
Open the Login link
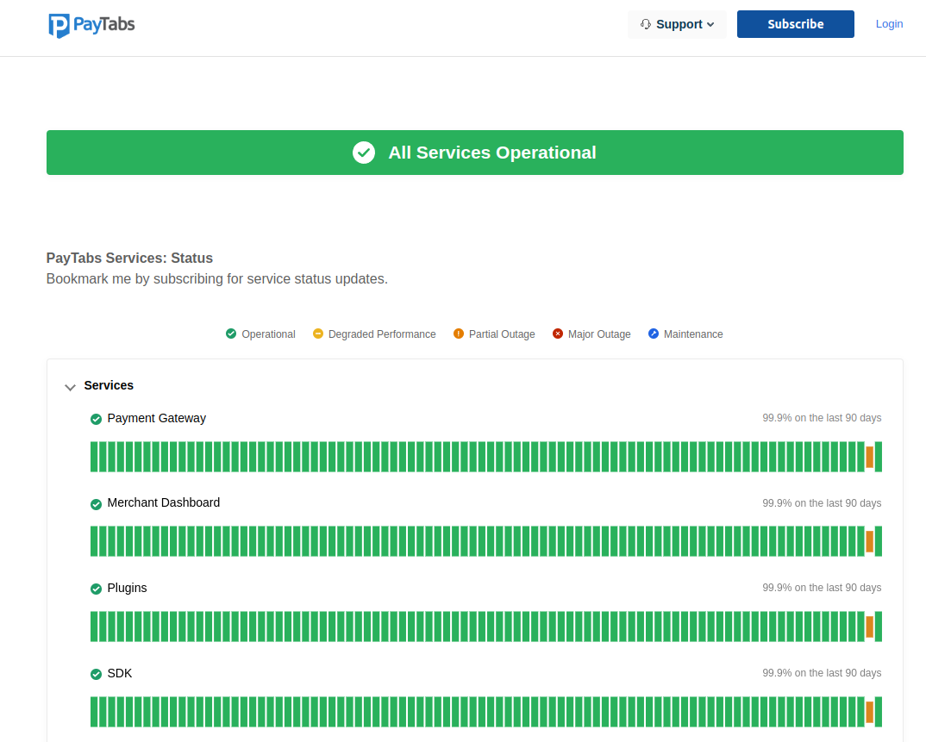point(889,24)
